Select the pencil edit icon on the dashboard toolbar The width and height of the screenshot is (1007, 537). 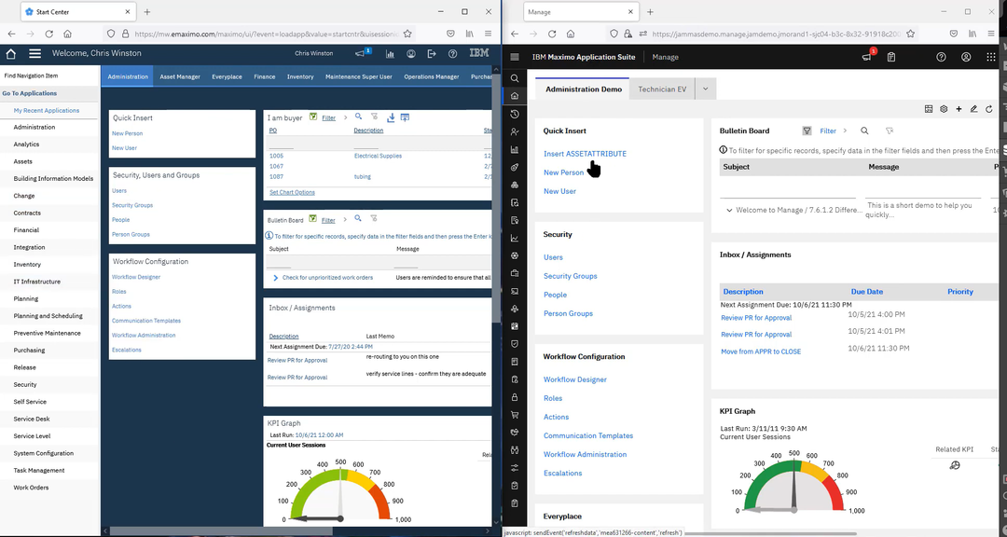click(x=973, y=109)
